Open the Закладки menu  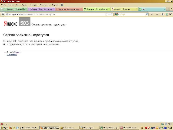click(34, 5)
